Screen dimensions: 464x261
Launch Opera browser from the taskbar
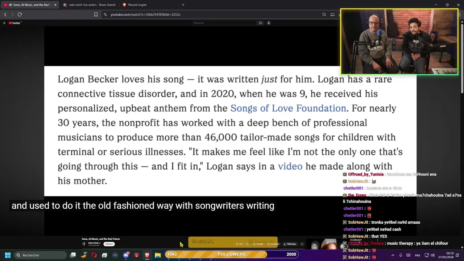94,255
